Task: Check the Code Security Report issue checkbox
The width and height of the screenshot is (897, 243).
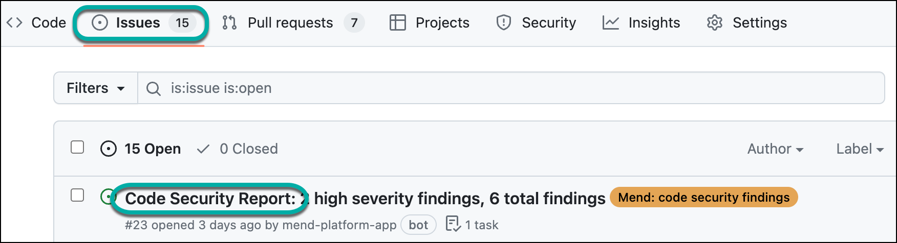Action: click(x=77, y=195)
